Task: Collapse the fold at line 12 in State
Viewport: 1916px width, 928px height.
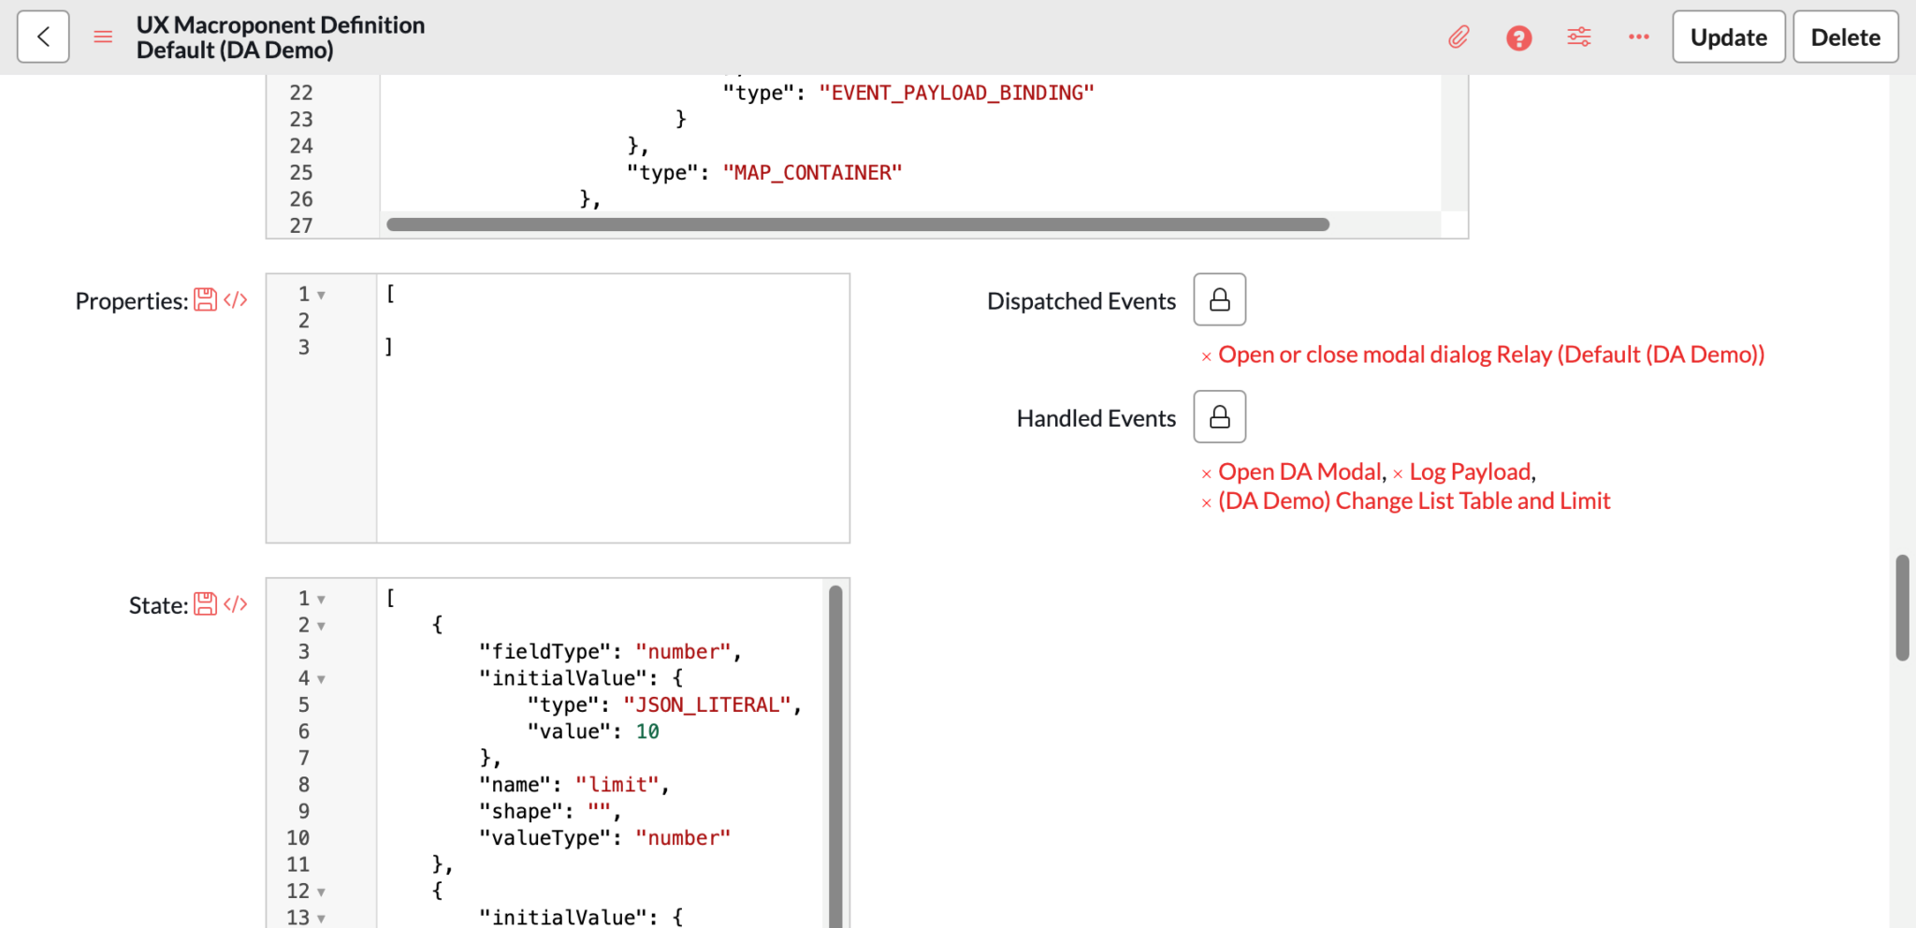Action: 320,892
